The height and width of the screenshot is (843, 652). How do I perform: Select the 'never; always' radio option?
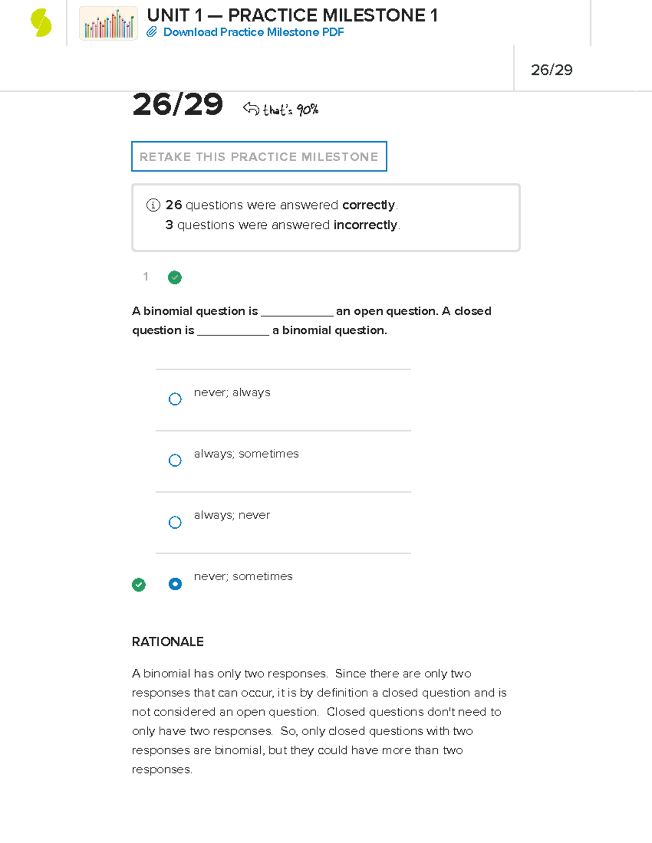(x=175, y=399)
